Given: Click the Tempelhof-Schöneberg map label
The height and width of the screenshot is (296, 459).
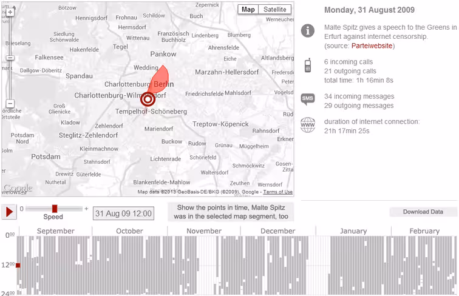Looking at the screenshot, I should [151, 112].
